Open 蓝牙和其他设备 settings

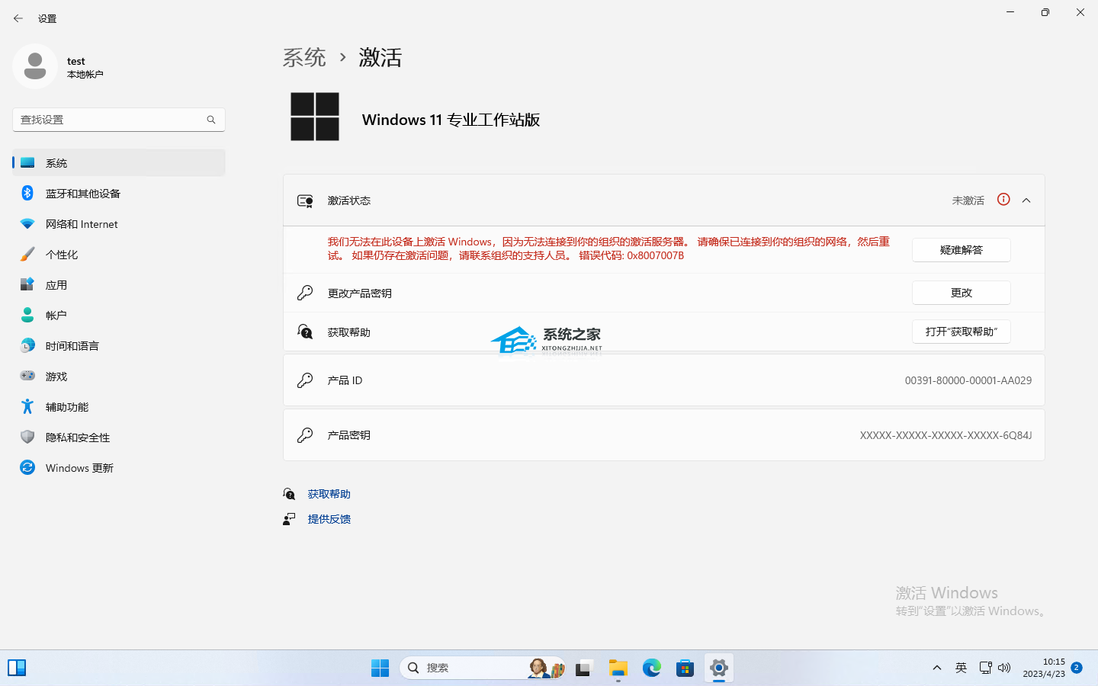pos(119,193)
